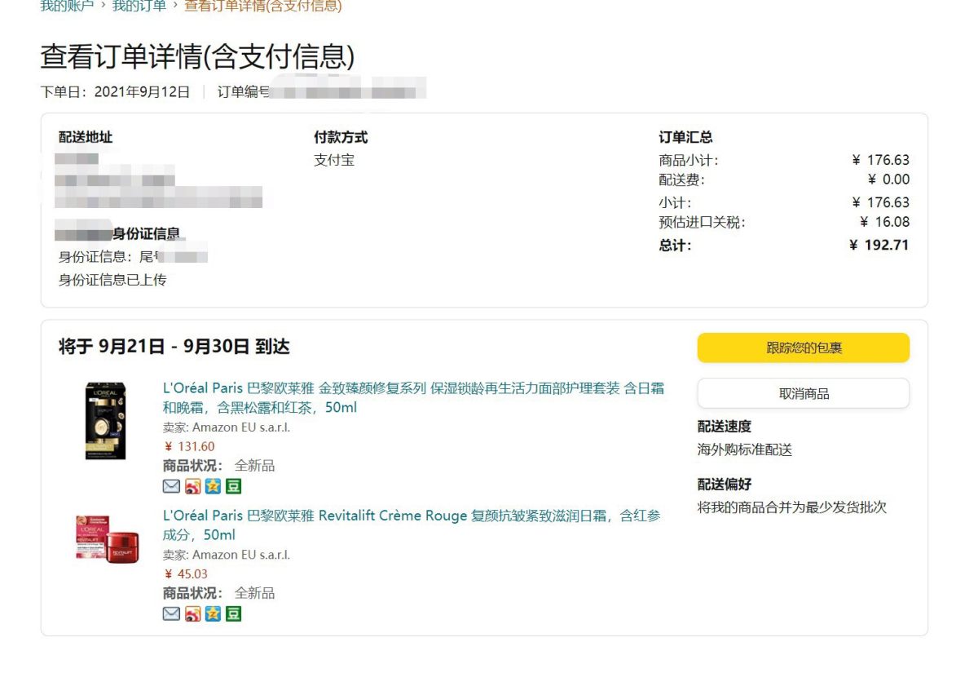Go to 我的订单 breadcrumb link
978x673 pixels.
139,6
